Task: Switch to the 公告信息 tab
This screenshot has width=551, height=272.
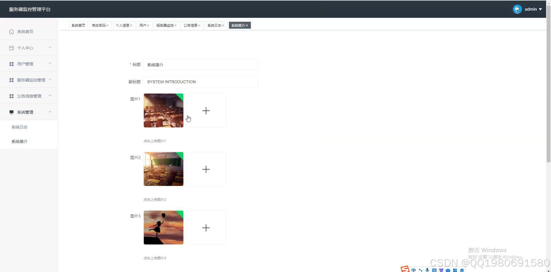Action: coord(190,26)
